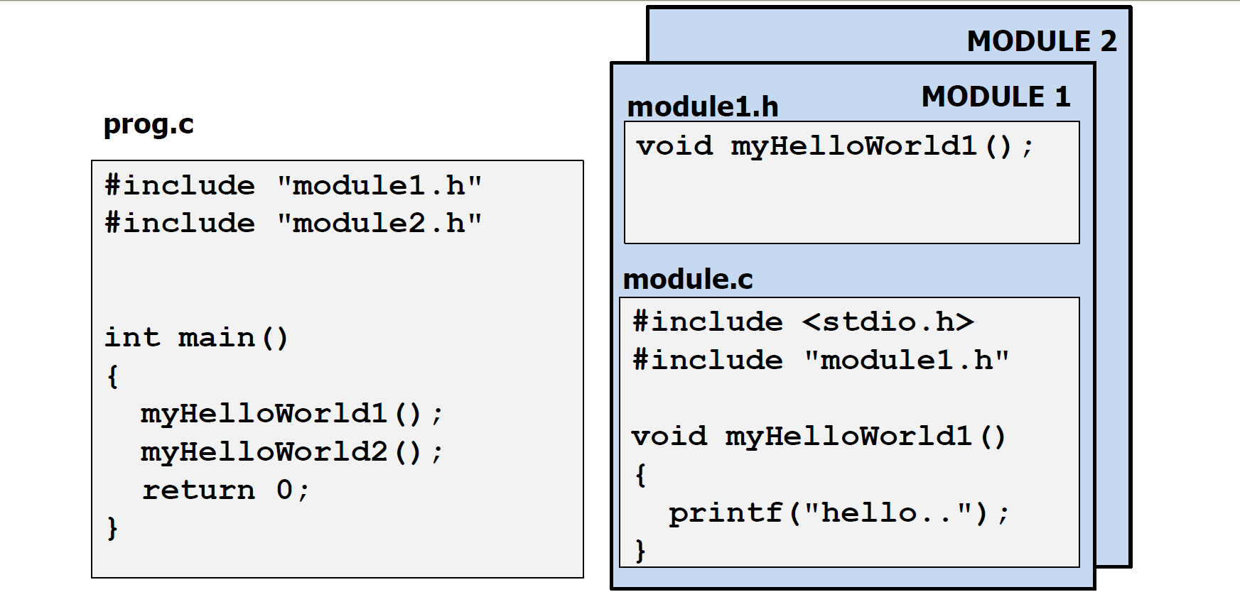The image size is (1240, 592).
Task: Click the prog.c file label
Action: 149,125
